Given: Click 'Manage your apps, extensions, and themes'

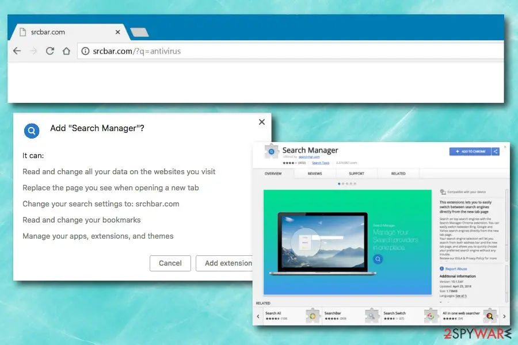Looking at the screenshot, I should pyautogui.click(x=98, y=236).
